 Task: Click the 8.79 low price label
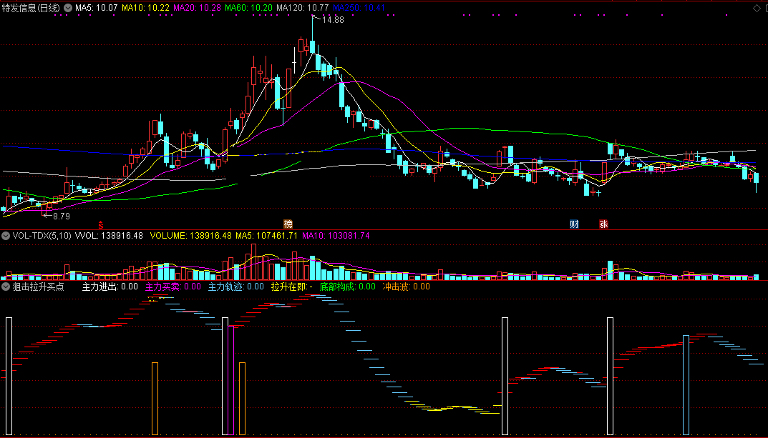[x=62, y=216]
